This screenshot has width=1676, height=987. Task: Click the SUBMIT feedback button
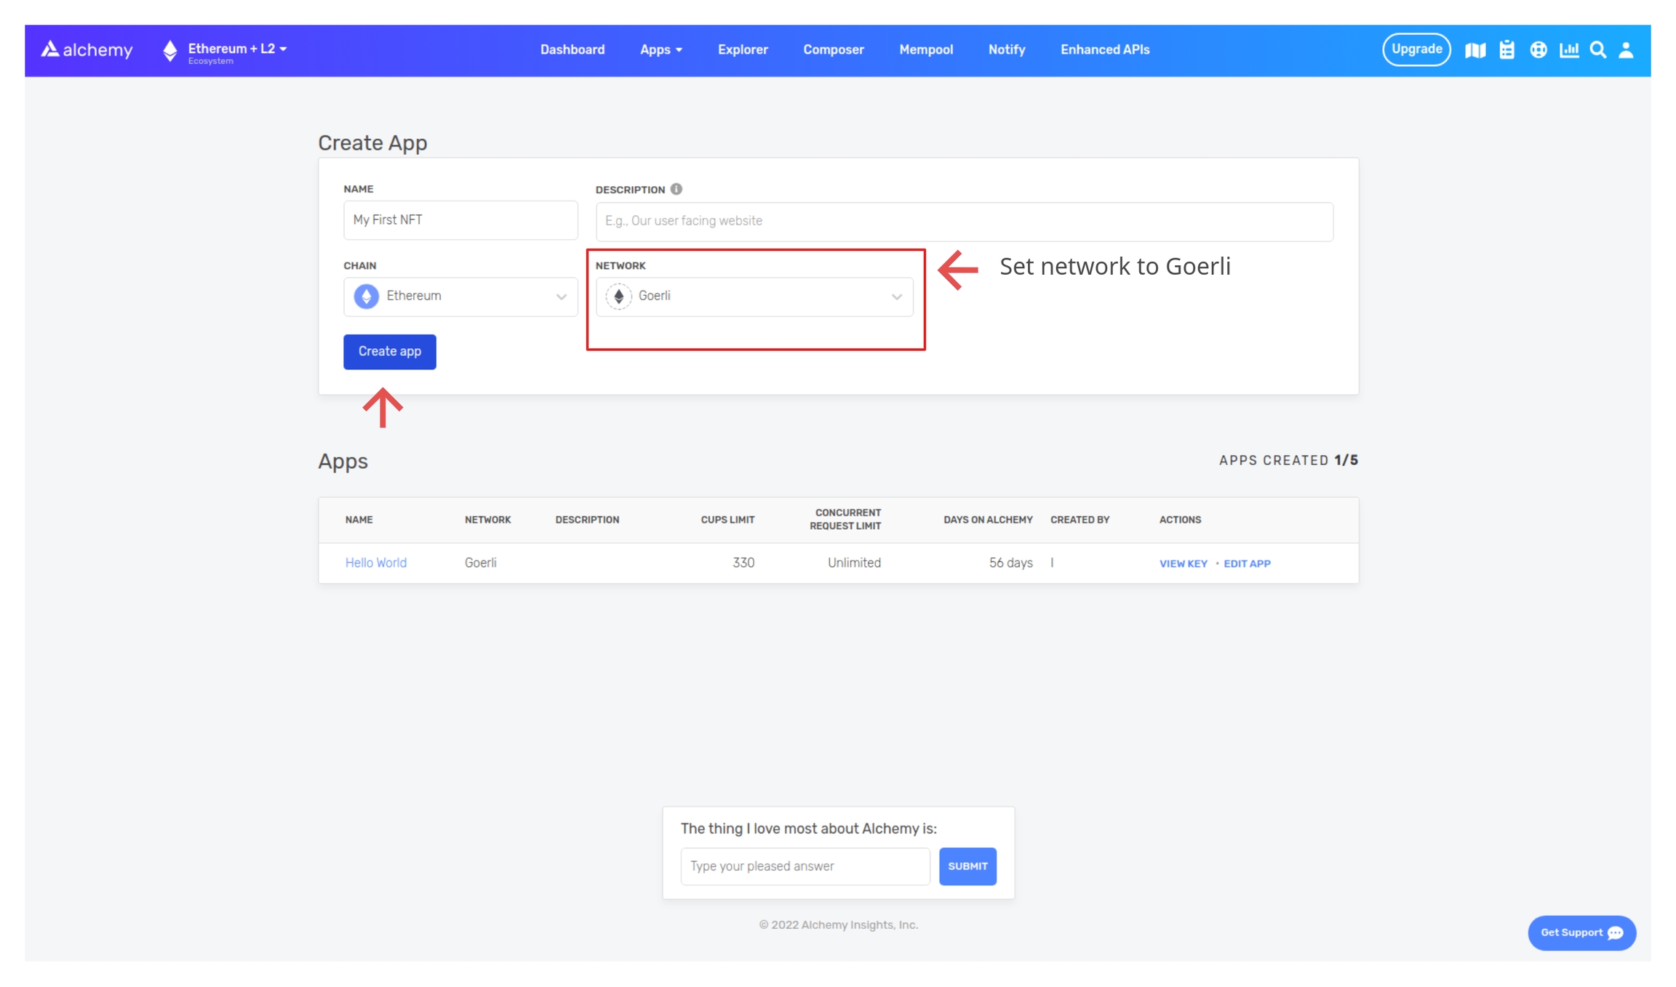click(x=967, y=866)
